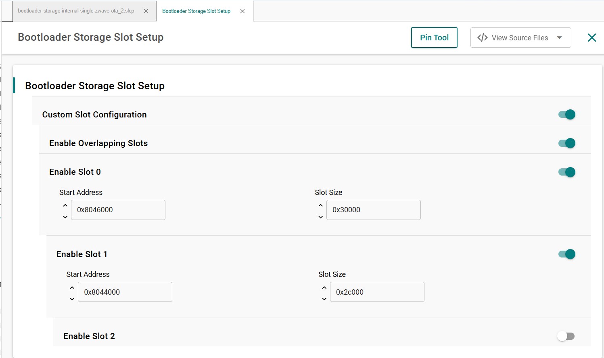Click the code brackets icon in View Source Files

coord(483,38)
